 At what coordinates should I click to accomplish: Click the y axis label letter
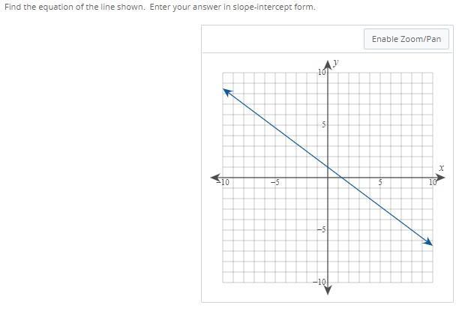pos(335,63)
